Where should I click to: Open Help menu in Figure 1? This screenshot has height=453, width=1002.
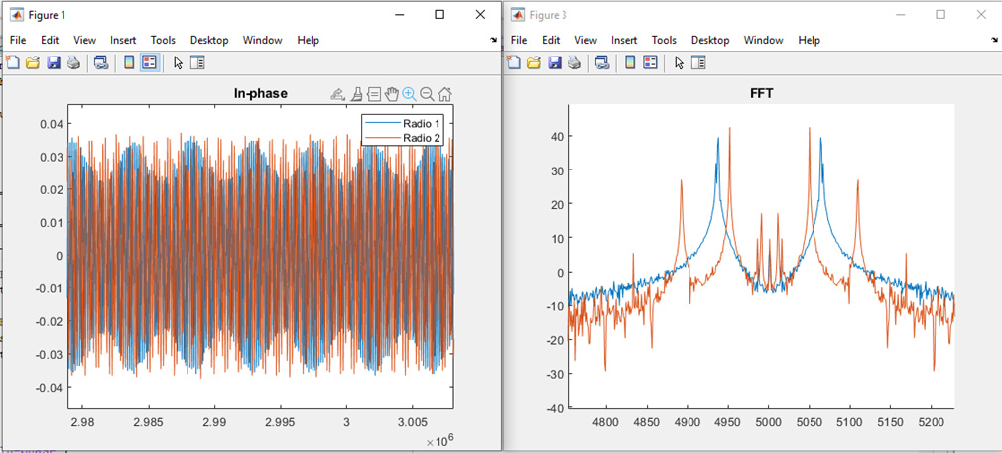(x=308, y=40)
